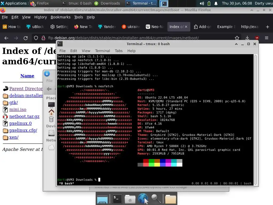Switch to the Settings browser tab
This screenshot has width=273, height=205.
click(59, 27)
